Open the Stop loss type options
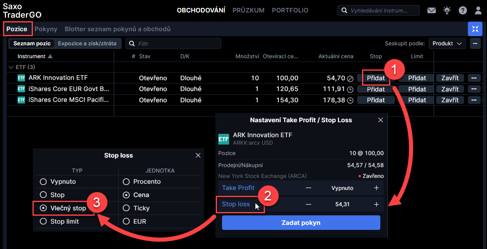 click(x=236, y=205)
